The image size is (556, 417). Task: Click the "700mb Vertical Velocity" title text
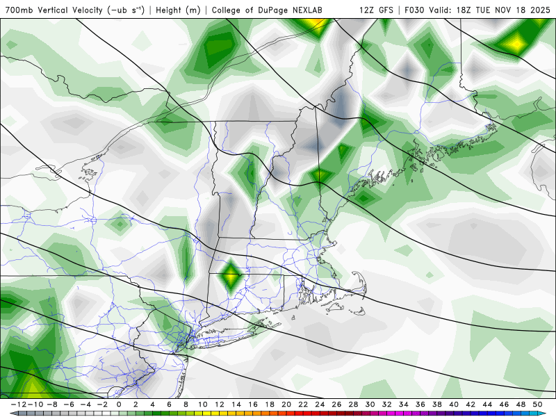(x=54, y=10)
